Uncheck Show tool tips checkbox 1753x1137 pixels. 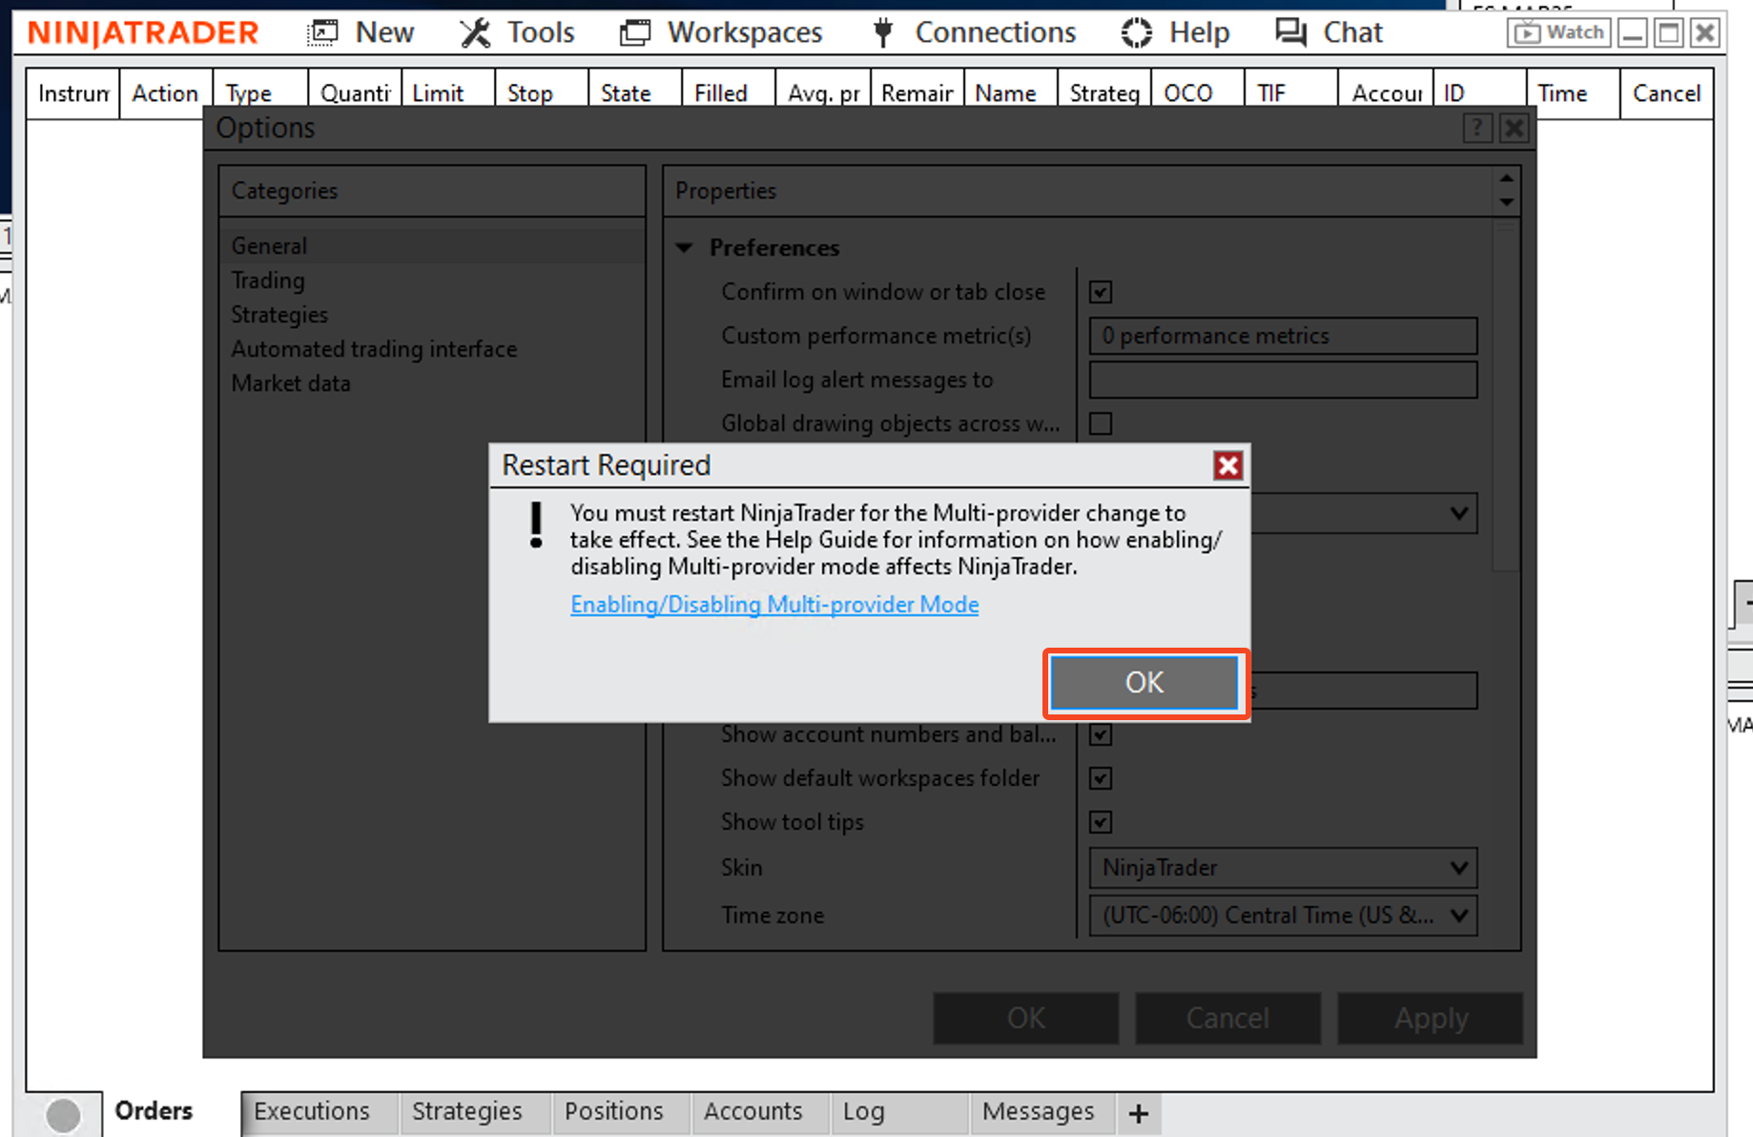tap(1101, 822)
